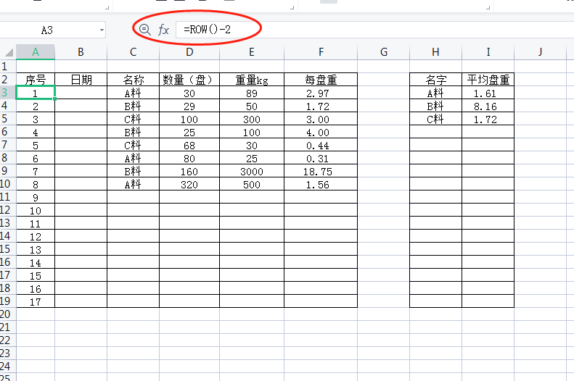Select row 19 header
Viewport: 574px width, 381px height.
[8, 301]
